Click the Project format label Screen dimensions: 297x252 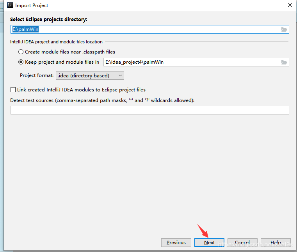(37, 75)
